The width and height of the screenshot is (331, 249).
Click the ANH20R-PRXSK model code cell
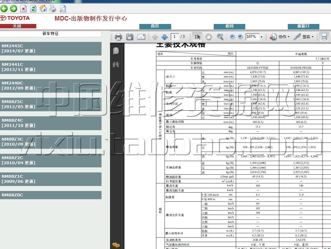click(301, 68)
